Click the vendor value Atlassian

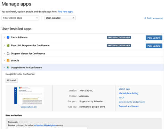84,96
